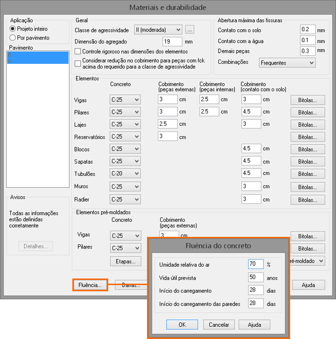Expand the Vigas concrete dropdown in Elementos

(125, 100)
